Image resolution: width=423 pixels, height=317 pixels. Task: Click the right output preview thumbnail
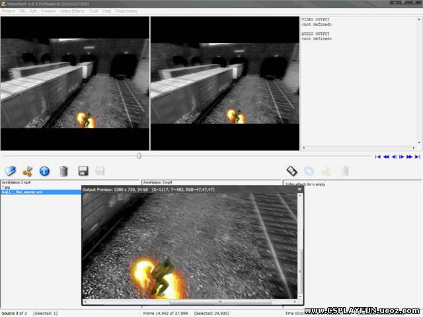click(x=225, y=83)
